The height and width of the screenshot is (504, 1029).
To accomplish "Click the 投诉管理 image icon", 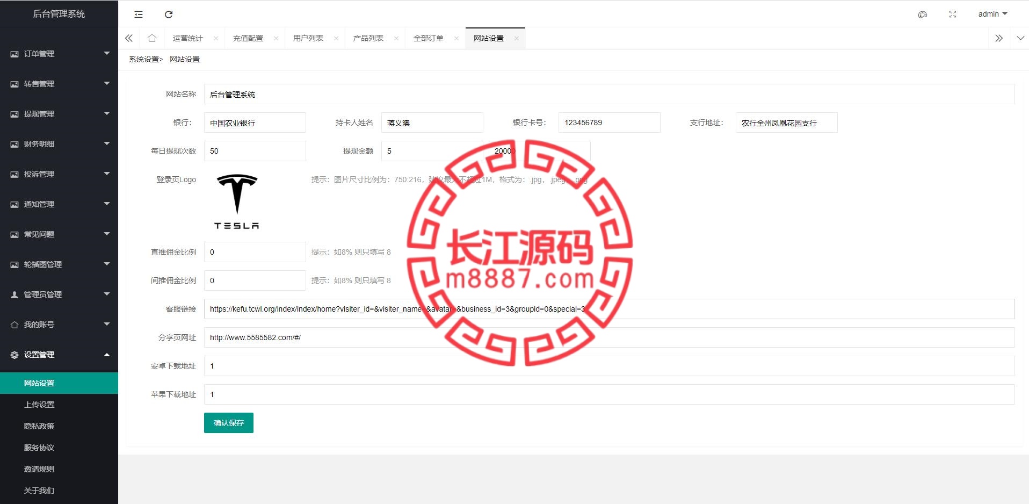I will 15,174.
